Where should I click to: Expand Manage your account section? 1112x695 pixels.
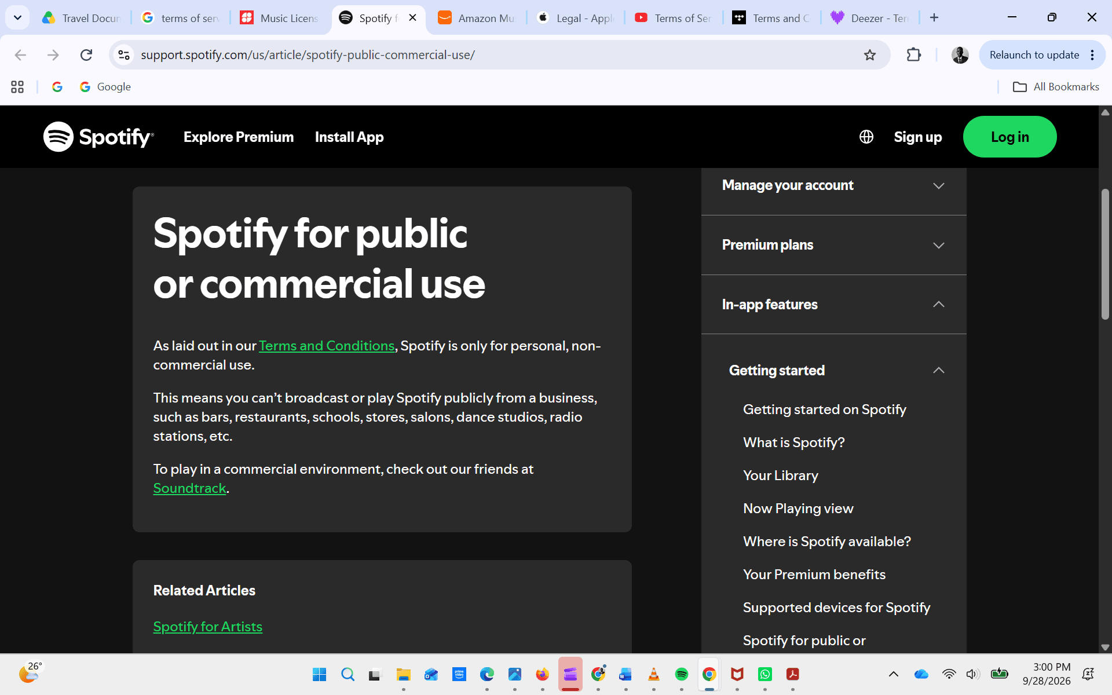pyautogui.click(x=833, y=185)
